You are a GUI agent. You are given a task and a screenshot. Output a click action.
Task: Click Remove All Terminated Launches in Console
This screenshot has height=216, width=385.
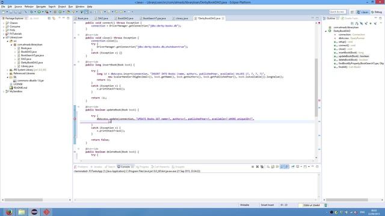tap(262, 167)
